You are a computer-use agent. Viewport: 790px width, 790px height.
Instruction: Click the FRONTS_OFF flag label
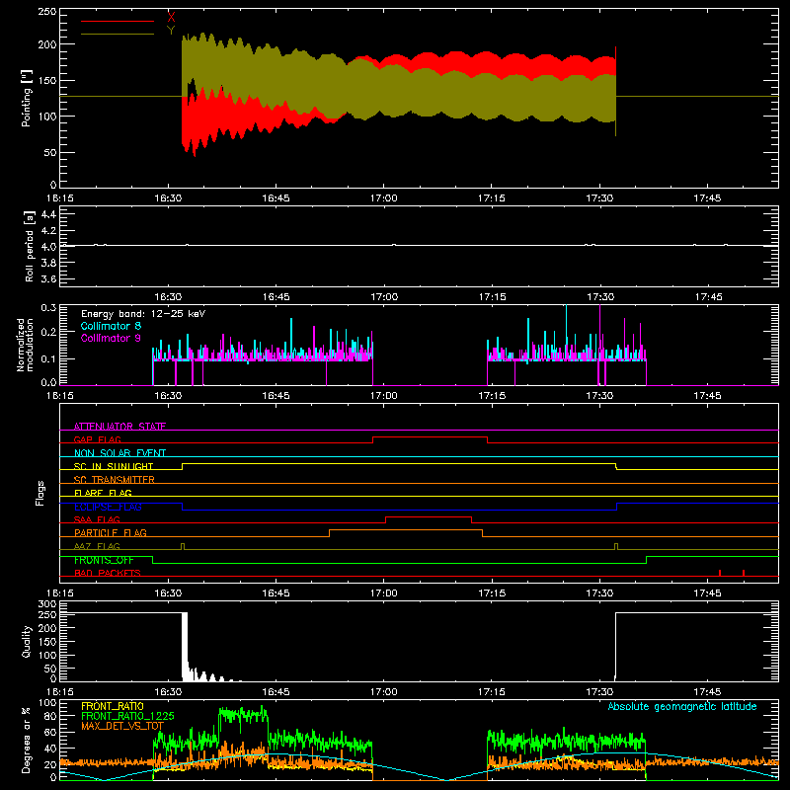[104, 560]
